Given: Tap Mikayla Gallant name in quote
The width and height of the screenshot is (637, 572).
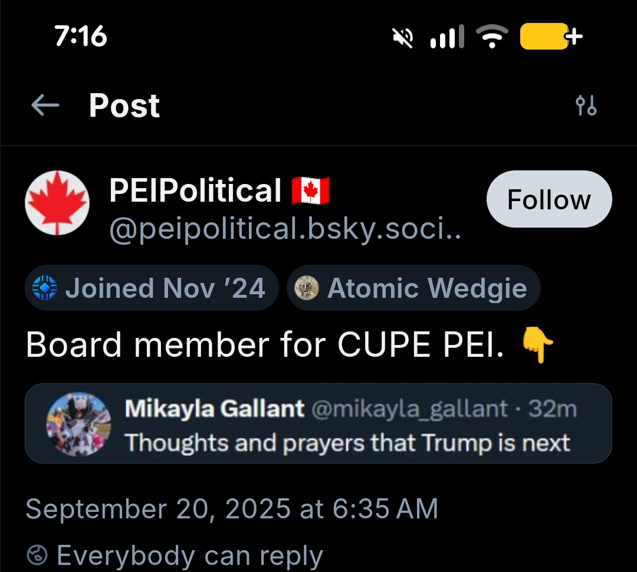Looking at the screenshot, I should coord(215,409).
